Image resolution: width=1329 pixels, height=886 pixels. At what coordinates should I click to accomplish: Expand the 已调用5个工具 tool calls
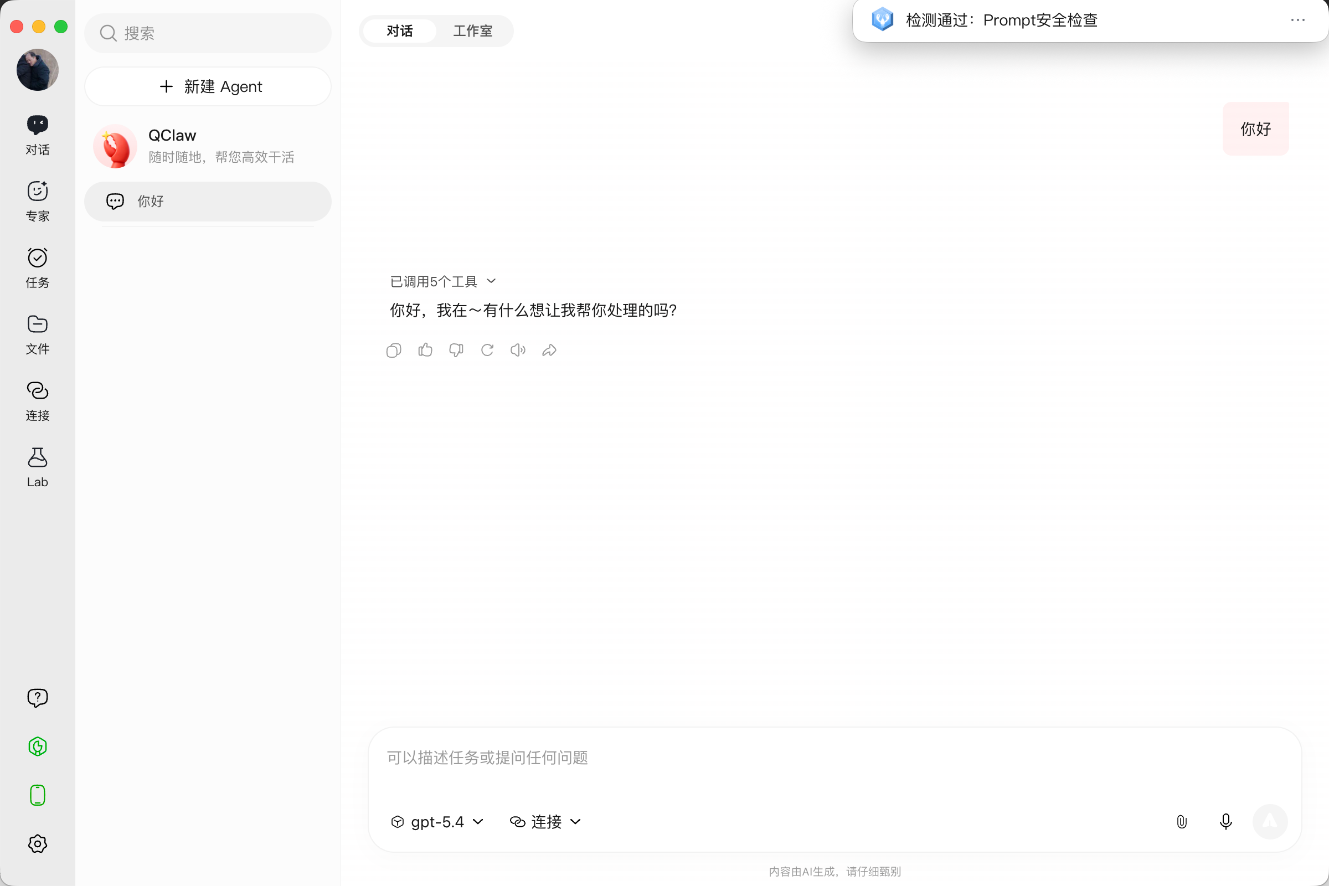click(x=443, y=281)
